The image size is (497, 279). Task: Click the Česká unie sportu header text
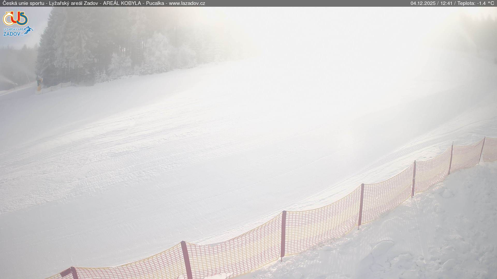(x=23, y=3)
